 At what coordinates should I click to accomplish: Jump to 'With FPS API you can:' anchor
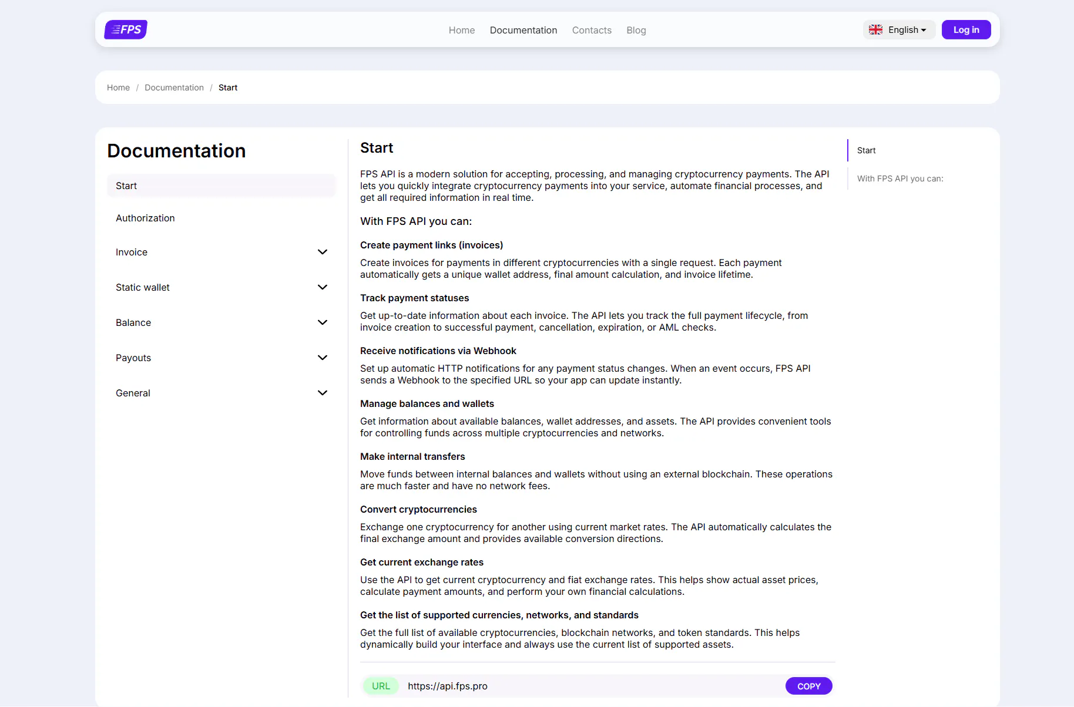(900, 179)
